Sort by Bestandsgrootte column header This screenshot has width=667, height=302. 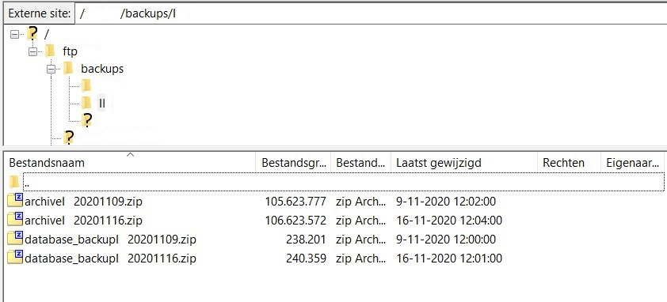pyautogui.click(x=293, y=163)
